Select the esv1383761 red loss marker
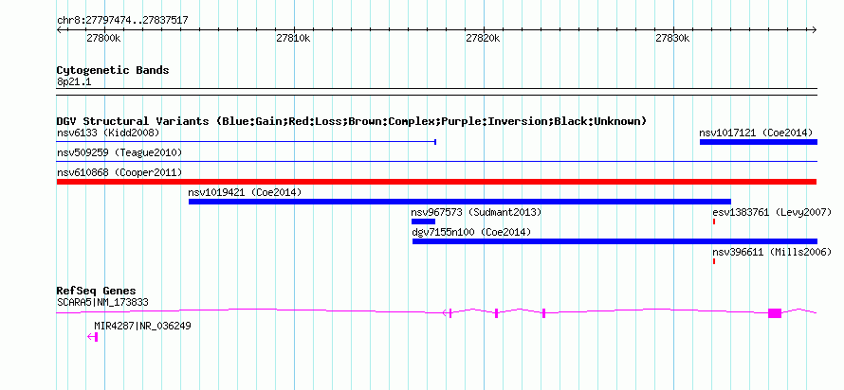 [714, 222]
